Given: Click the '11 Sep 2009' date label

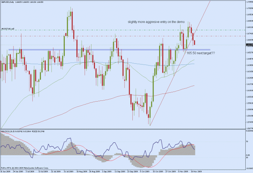Looking at the screenshot, I should pos(119,171).
